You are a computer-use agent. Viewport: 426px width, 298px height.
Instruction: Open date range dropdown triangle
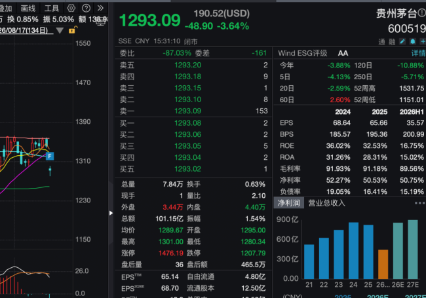pyautogui.click(x=60, y=30)
